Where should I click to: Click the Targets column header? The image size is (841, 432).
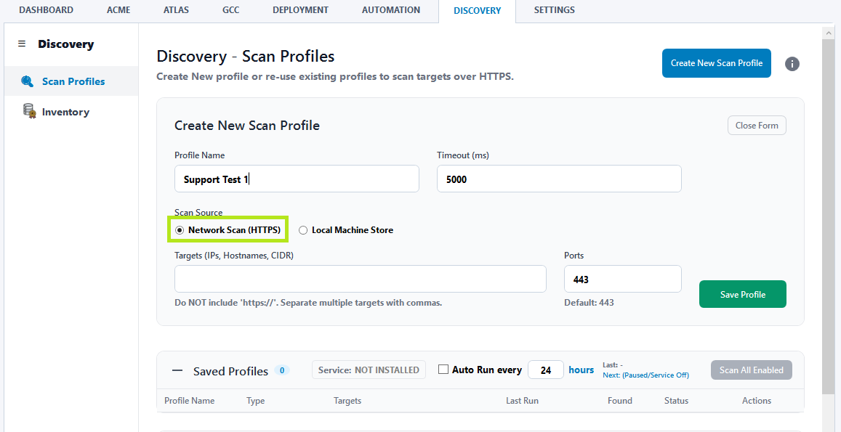point(347,400)
